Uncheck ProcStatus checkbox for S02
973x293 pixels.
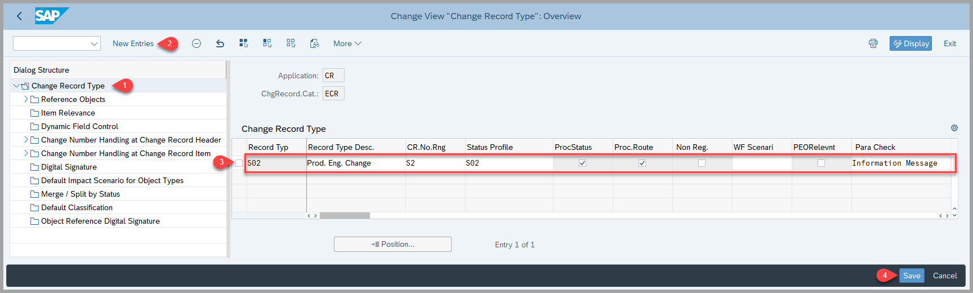click(x=582, y=163)
